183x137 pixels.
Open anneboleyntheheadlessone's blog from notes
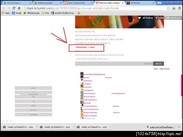94,74
